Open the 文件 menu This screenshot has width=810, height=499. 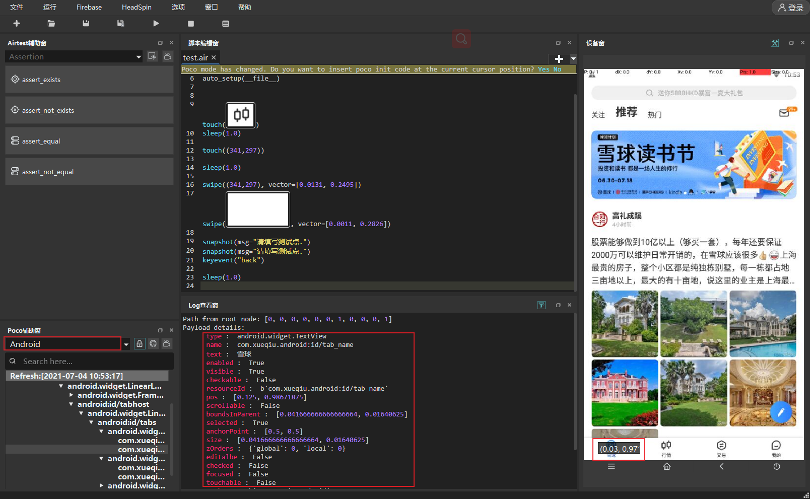coord(17,7)
